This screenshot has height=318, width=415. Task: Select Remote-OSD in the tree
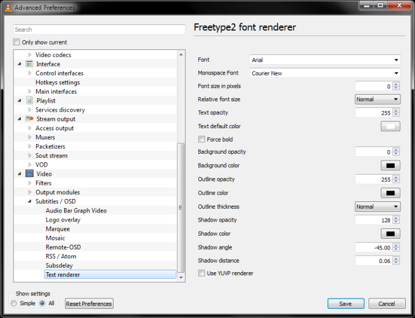pyautogui.click(x=63, y=247)
